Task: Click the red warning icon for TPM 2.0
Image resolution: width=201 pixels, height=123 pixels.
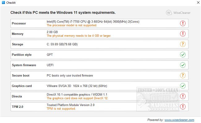Action: click(x=183, y=107)
